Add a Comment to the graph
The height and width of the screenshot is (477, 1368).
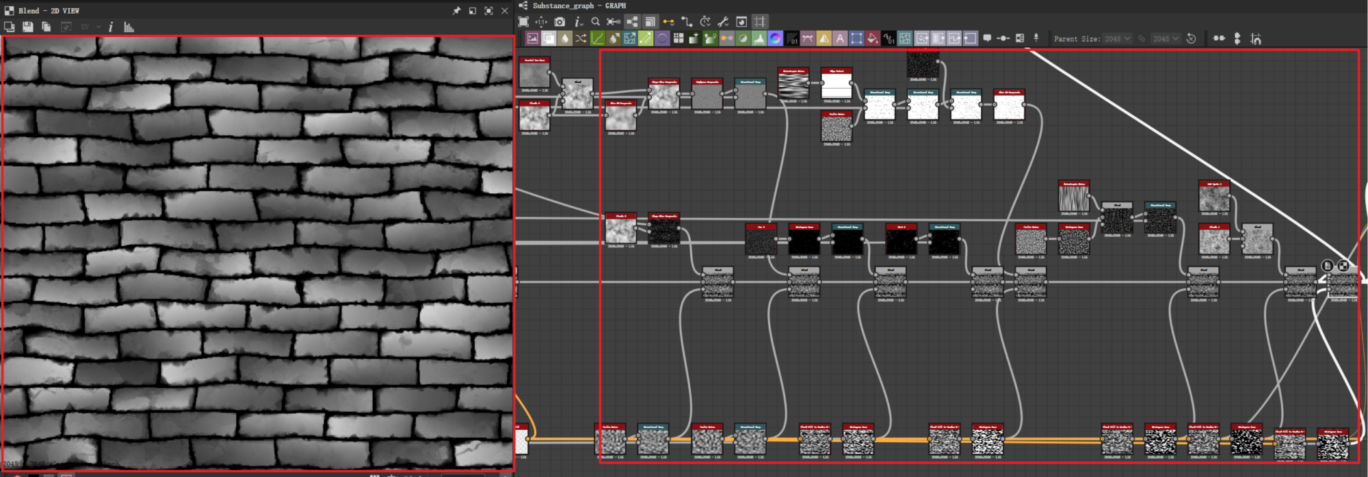tap(986, 39)
